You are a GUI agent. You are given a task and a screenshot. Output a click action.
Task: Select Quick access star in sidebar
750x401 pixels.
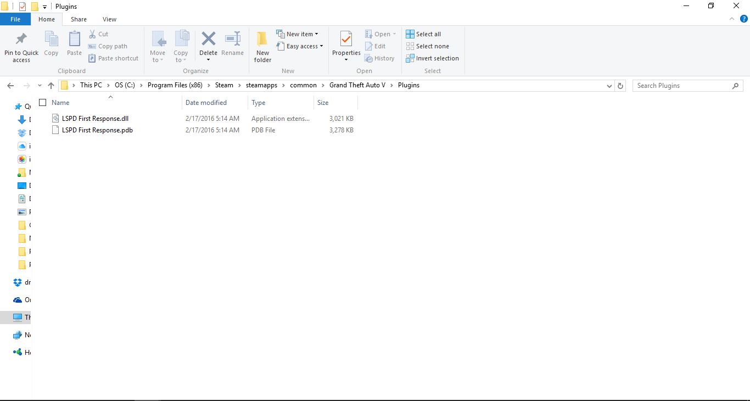click(18, 107)
